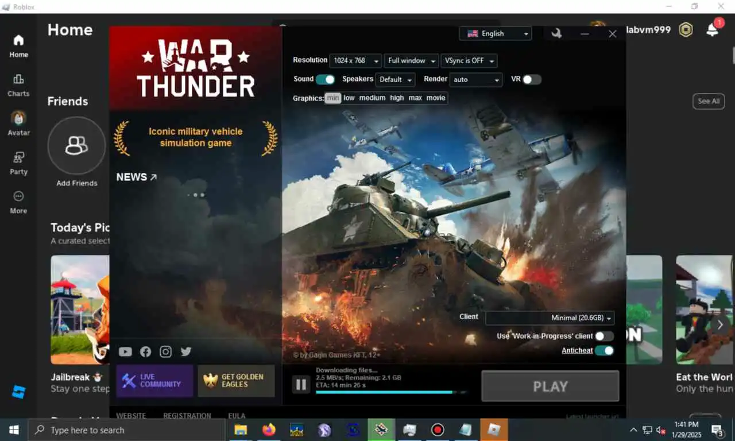Enable the VR toggle

click(x=532, y=79)
